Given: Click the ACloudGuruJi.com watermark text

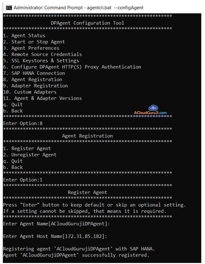Looking at the screenshot, I should pos(150,113).
